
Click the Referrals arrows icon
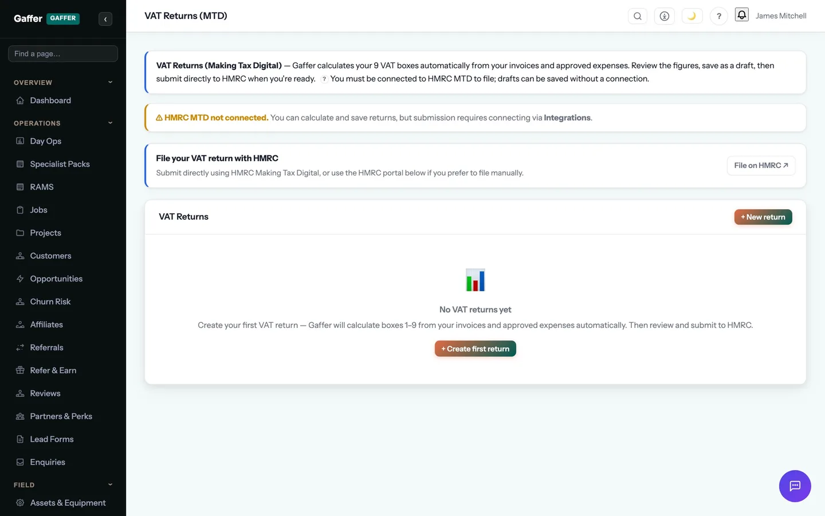(20, 347)
